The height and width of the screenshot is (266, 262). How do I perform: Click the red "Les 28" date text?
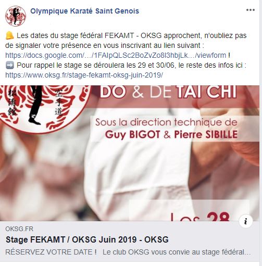200,217
